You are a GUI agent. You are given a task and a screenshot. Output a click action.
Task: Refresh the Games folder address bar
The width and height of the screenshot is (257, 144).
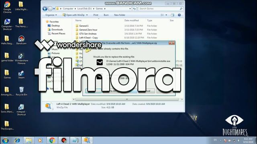[x=135, y=9]
